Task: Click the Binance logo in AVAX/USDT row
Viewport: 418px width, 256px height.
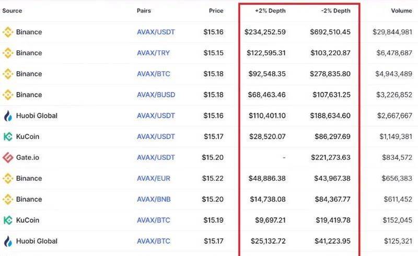Action: (x=8, y=32)
